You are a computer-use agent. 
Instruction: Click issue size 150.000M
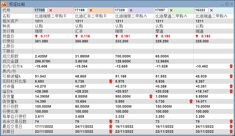(x=163, y=106)
